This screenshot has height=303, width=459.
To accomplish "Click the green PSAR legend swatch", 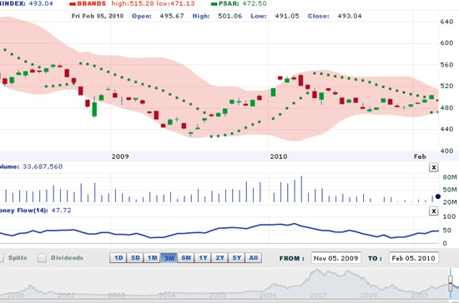I will click(214, 4).
